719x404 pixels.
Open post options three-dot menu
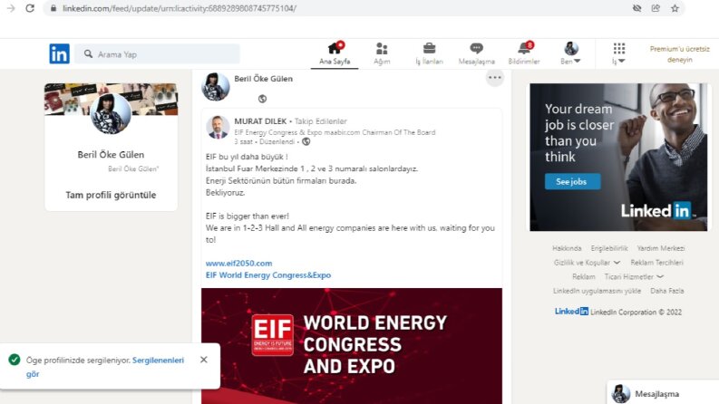coord(495,77)
